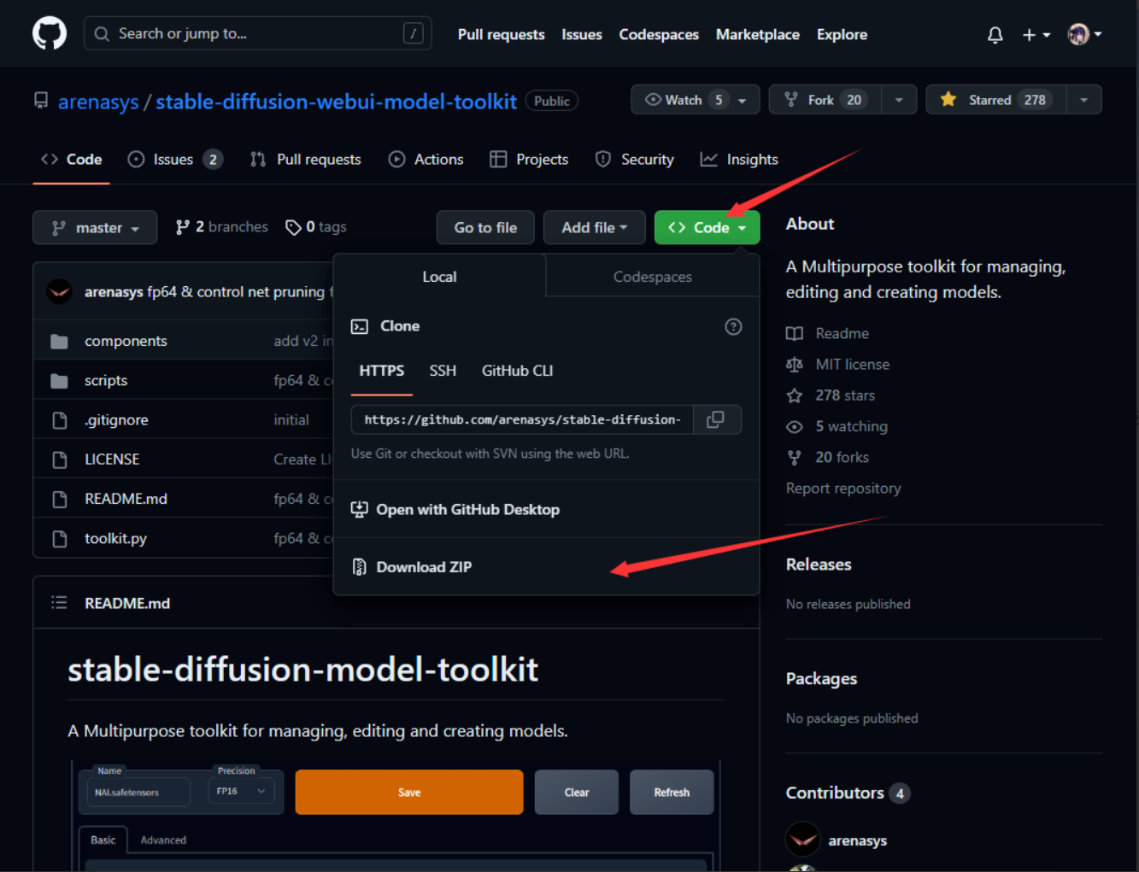Open the Contributors heading link
1139x872 pixels.
[x=835, y=793]
